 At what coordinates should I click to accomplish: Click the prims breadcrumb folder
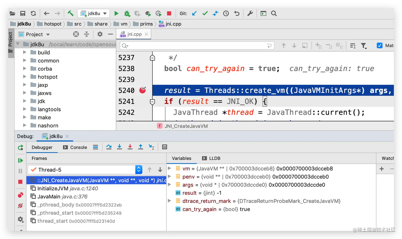pyautogui.click(x=143, y=24)
